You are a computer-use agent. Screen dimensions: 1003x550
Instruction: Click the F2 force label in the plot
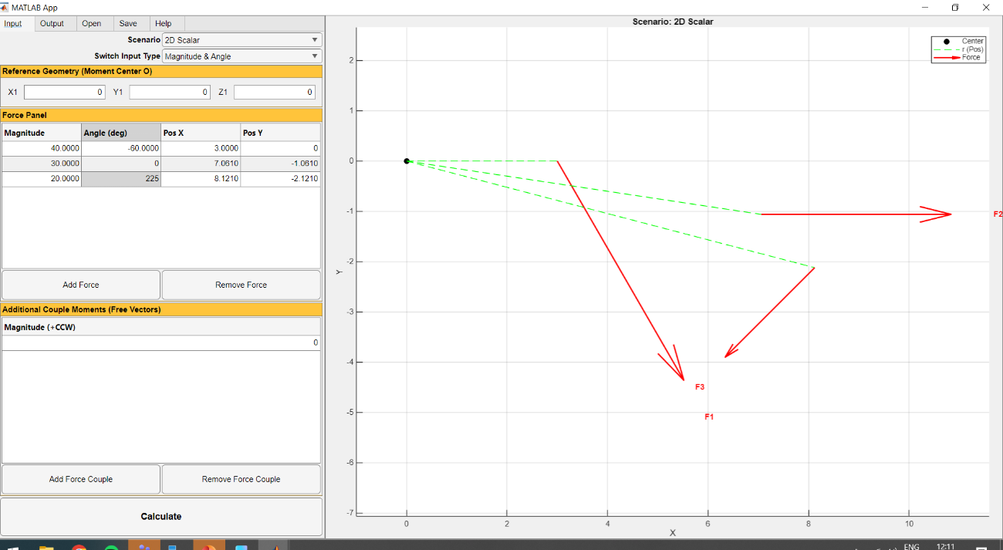point(998,214)
